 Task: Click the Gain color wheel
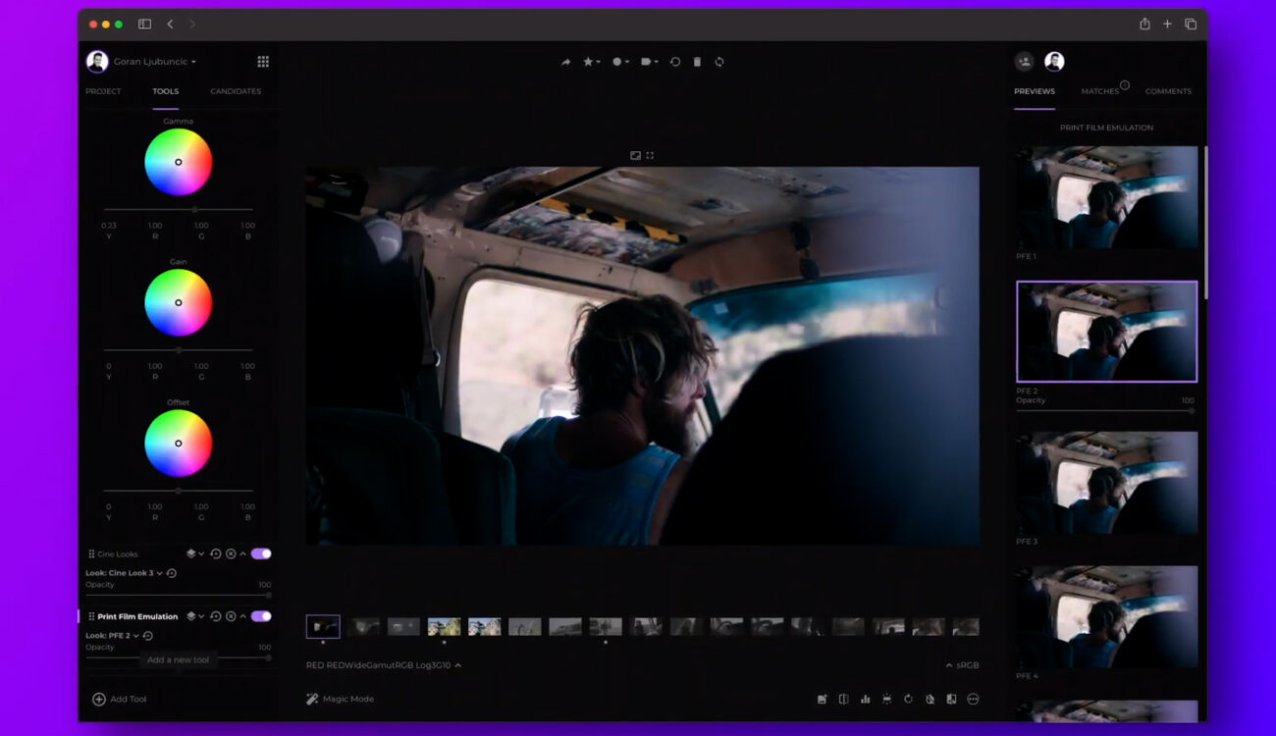(178, 302)
